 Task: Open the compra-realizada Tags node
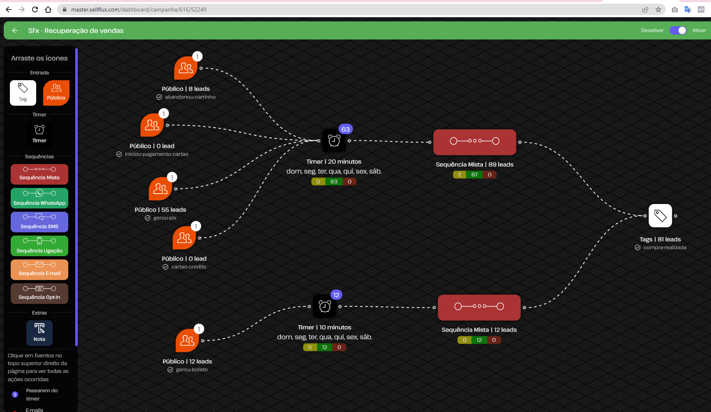coord(660,216)
